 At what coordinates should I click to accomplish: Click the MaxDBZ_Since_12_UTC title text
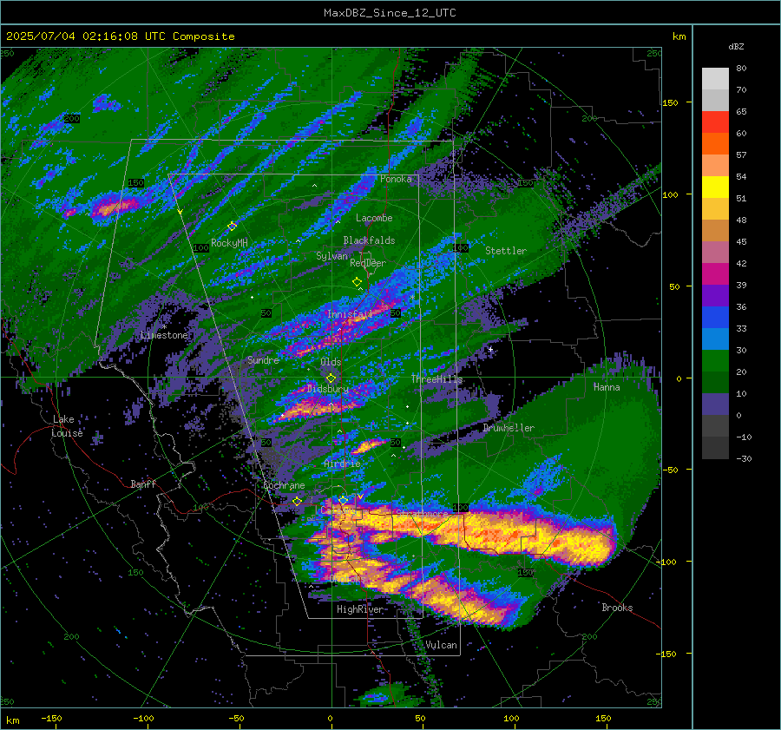(390, 13)
